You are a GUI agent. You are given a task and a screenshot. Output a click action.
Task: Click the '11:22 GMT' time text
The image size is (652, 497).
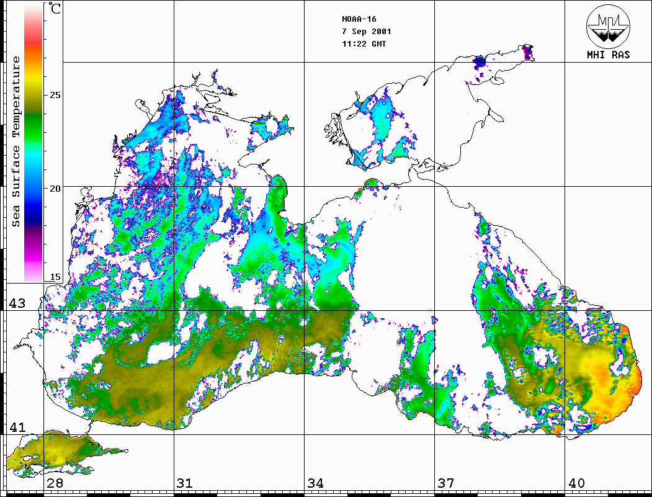pyautogui.click(x=364, y=43)
